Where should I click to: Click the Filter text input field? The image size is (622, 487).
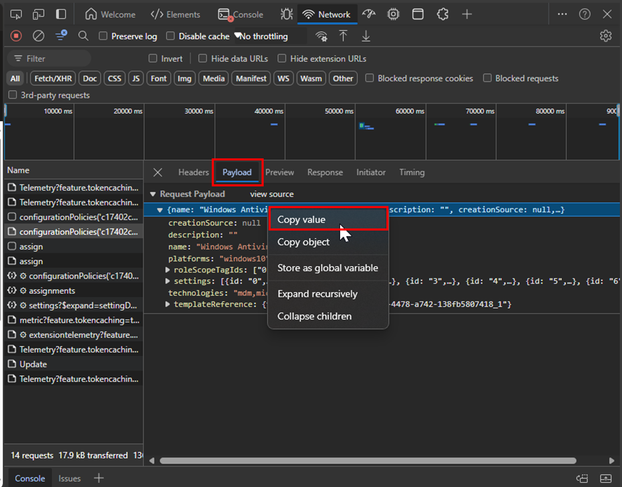[57, 59]
